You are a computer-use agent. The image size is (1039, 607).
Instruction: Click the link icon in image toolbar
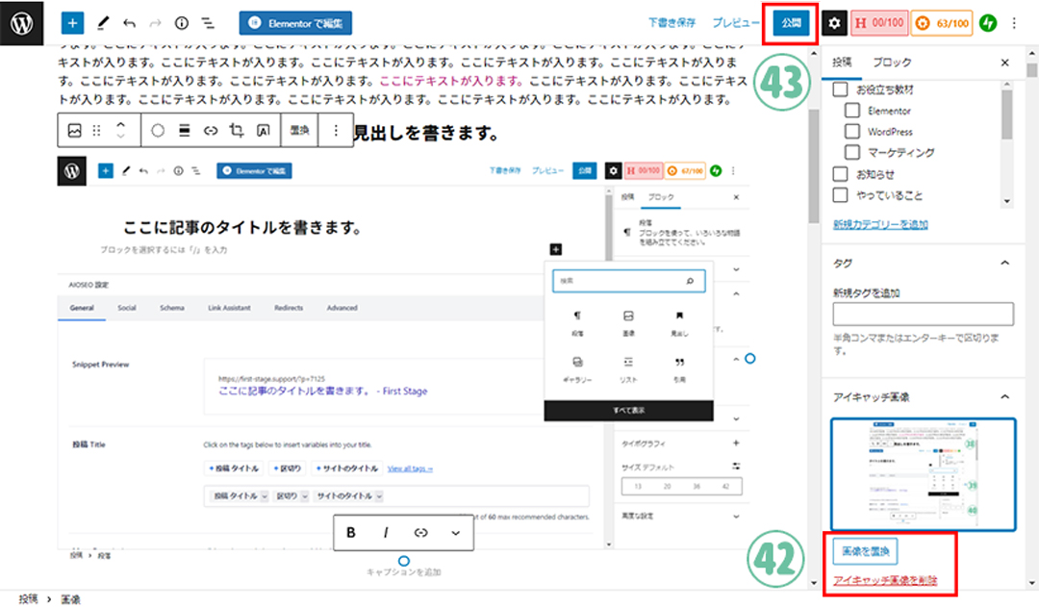(211, 130)
